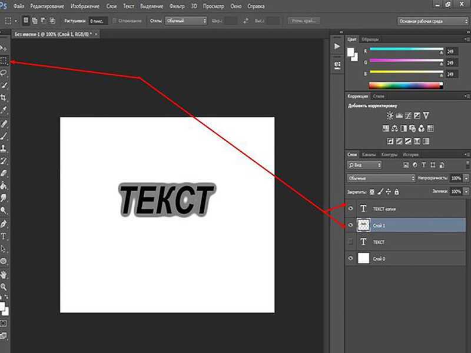Open the Layers panel options menu
Image resolution: width=471 pixels, height=353 pixels.
click(467, 154)
